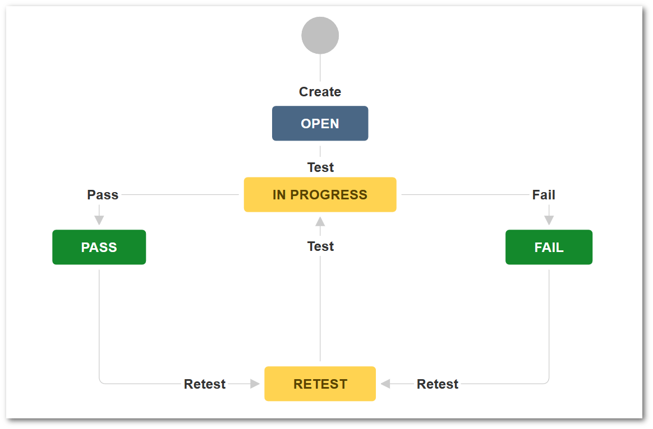This screenshot has width=653, height=429.
Task: Select the Create transition label
Action: click(x=320, y=92)
